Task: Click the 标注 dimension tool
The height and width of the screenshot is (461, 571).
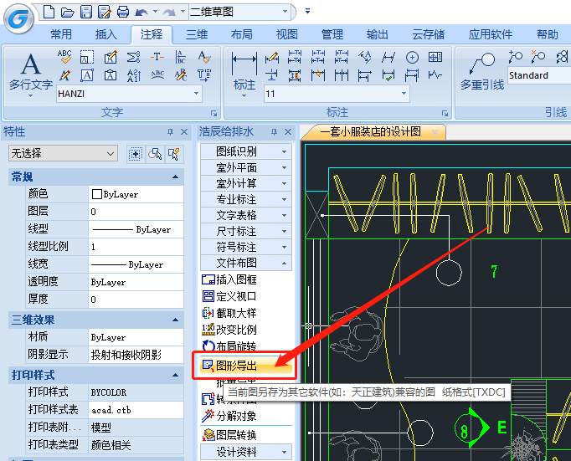Action: coord(244,74)
